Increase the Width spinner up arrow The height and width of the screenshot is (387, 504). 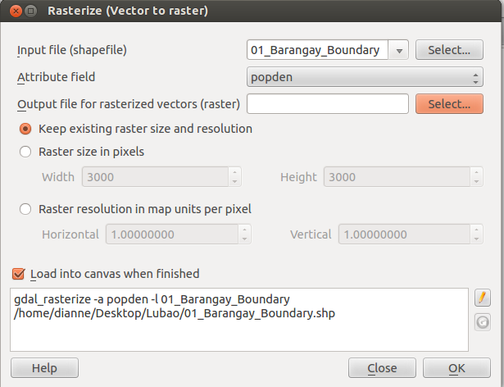coord(234,172)
